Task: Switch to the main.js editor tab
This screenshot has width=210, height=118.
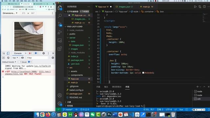Action: pos(146,7)
